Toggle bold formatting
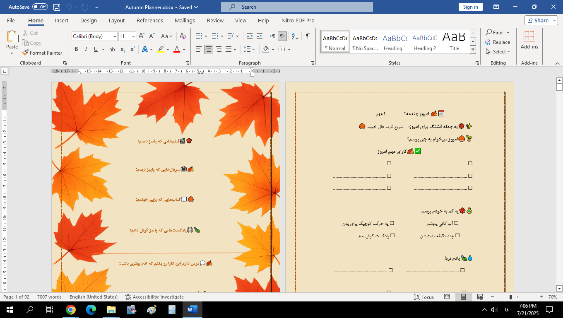Image resolution: width=563 pixels, height=318 pixels. (76, 49)
